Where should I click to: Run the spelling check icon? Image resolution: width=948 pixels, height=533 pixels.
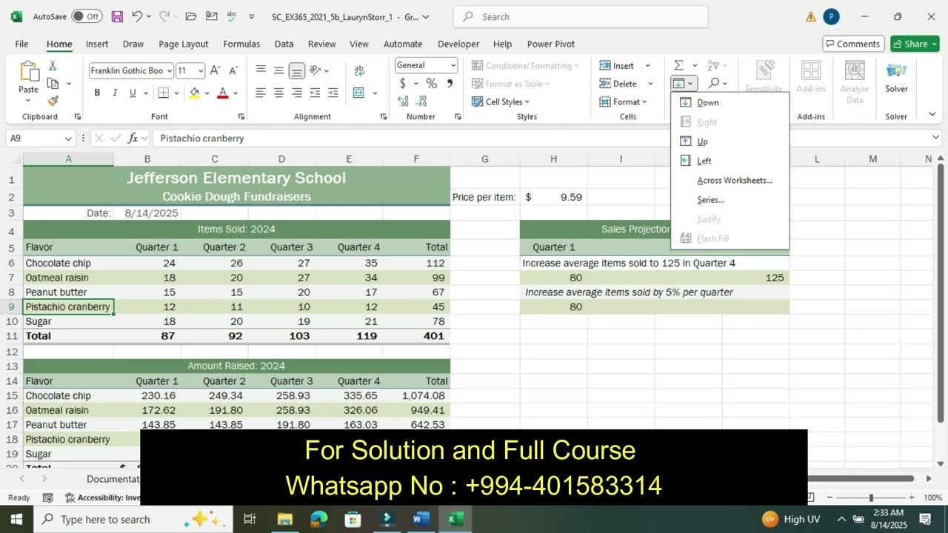coord(232,16)
